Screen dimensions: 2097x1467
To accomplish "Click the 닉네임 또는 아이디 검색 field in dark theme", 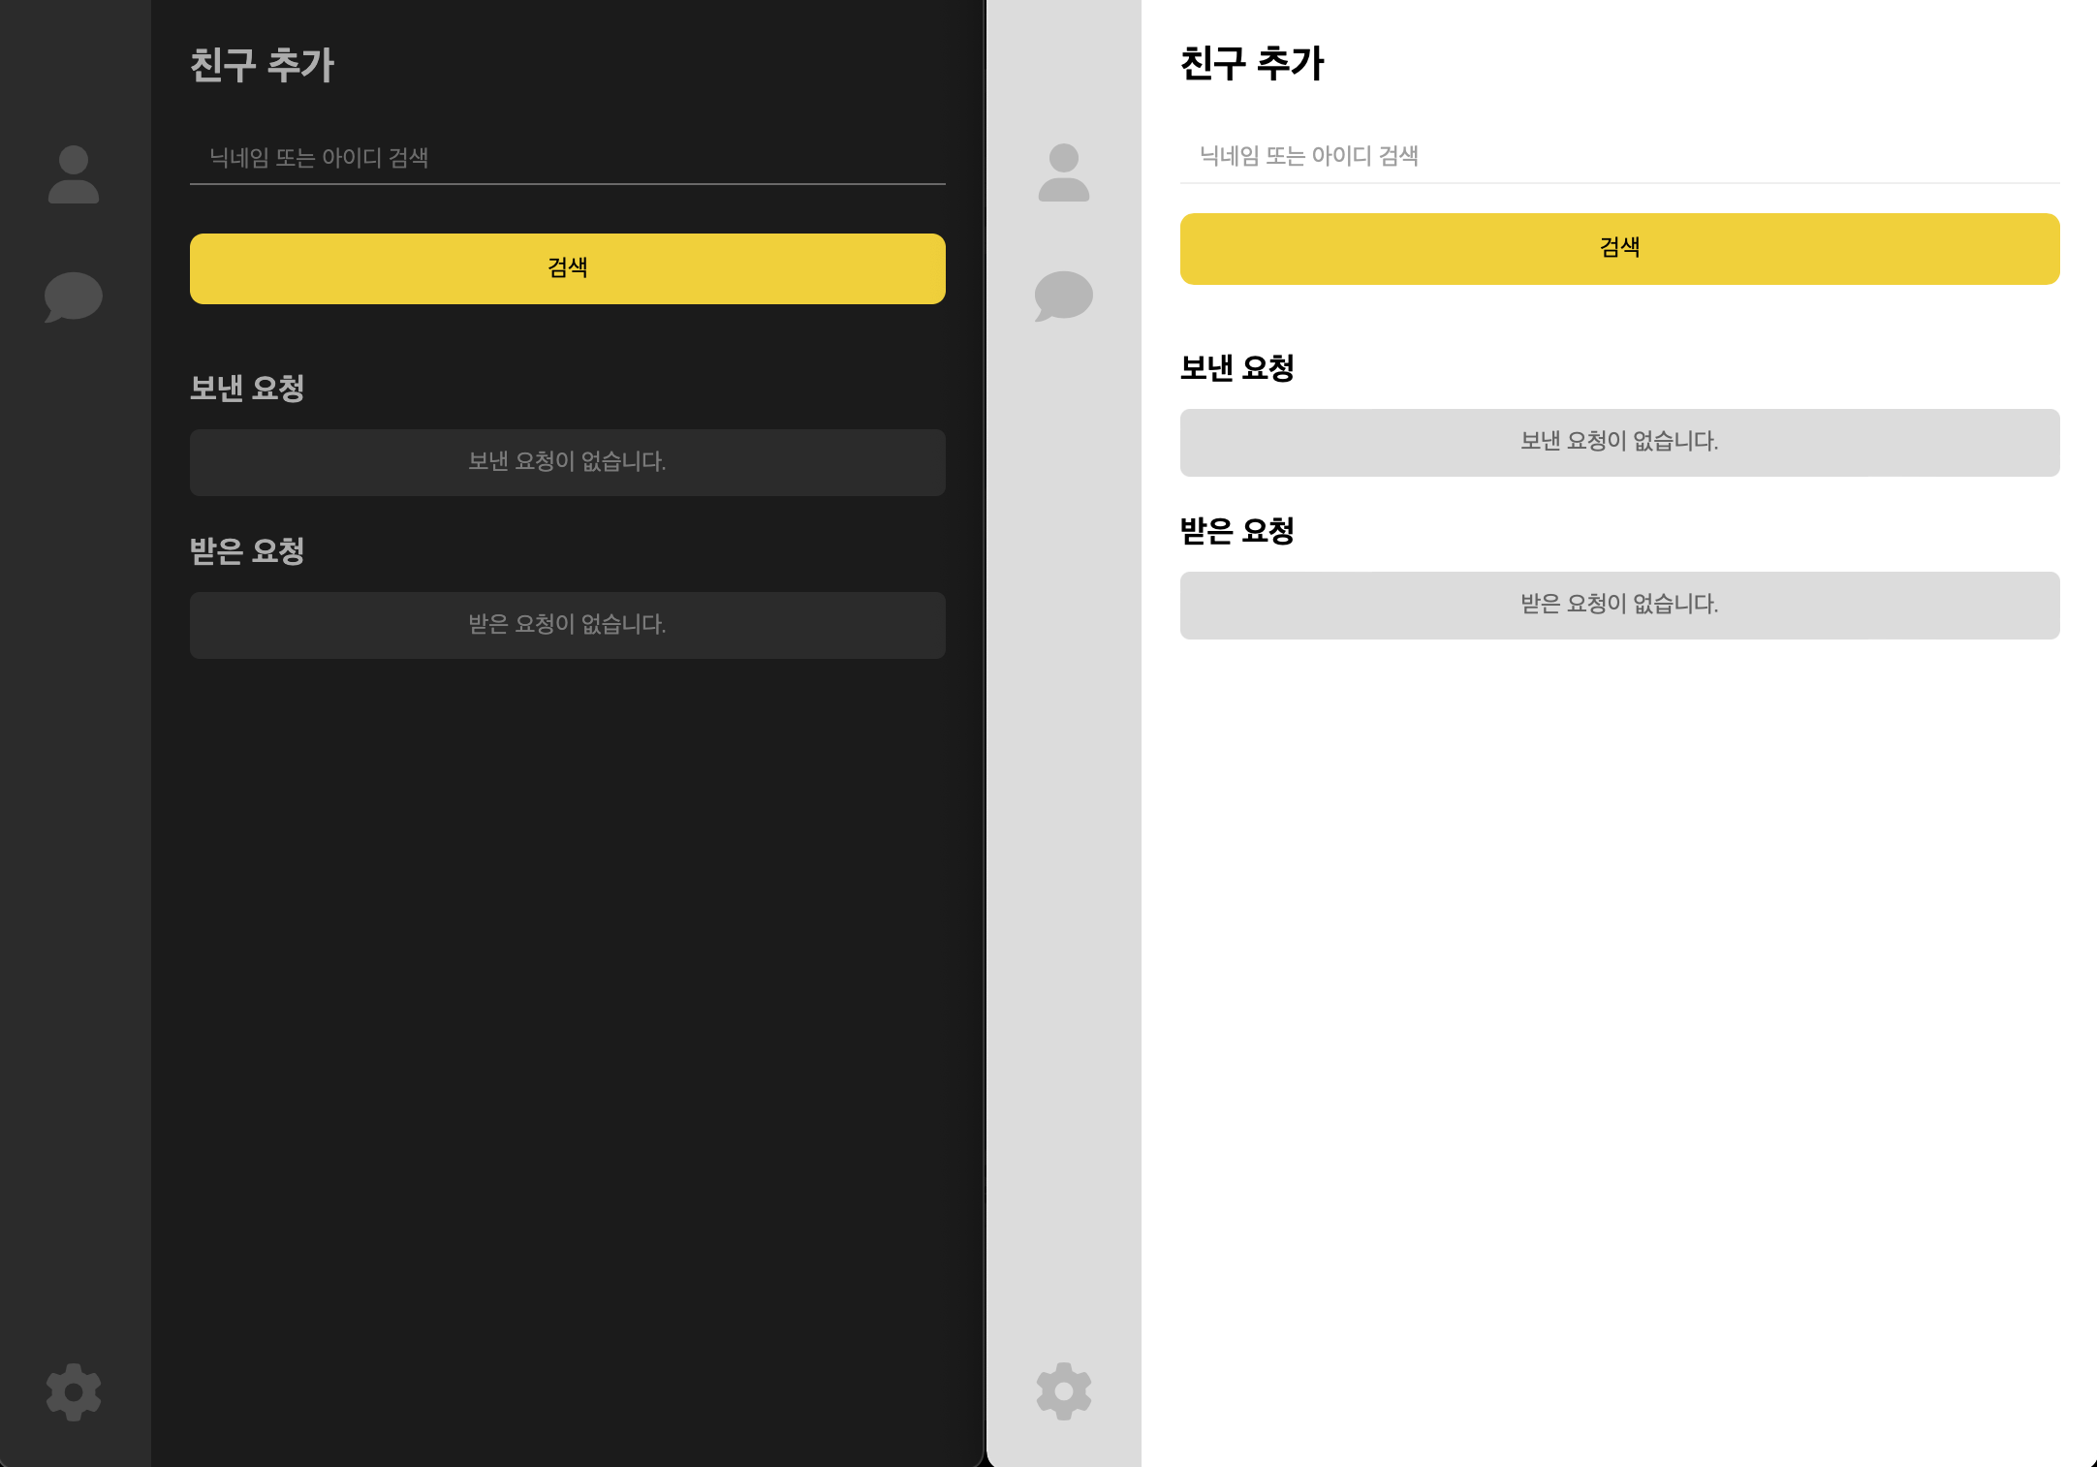I will (567, 157).
